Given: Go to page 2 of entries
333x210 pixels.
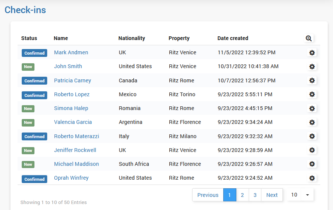Looking at the screenshot, I should [242, 195].
